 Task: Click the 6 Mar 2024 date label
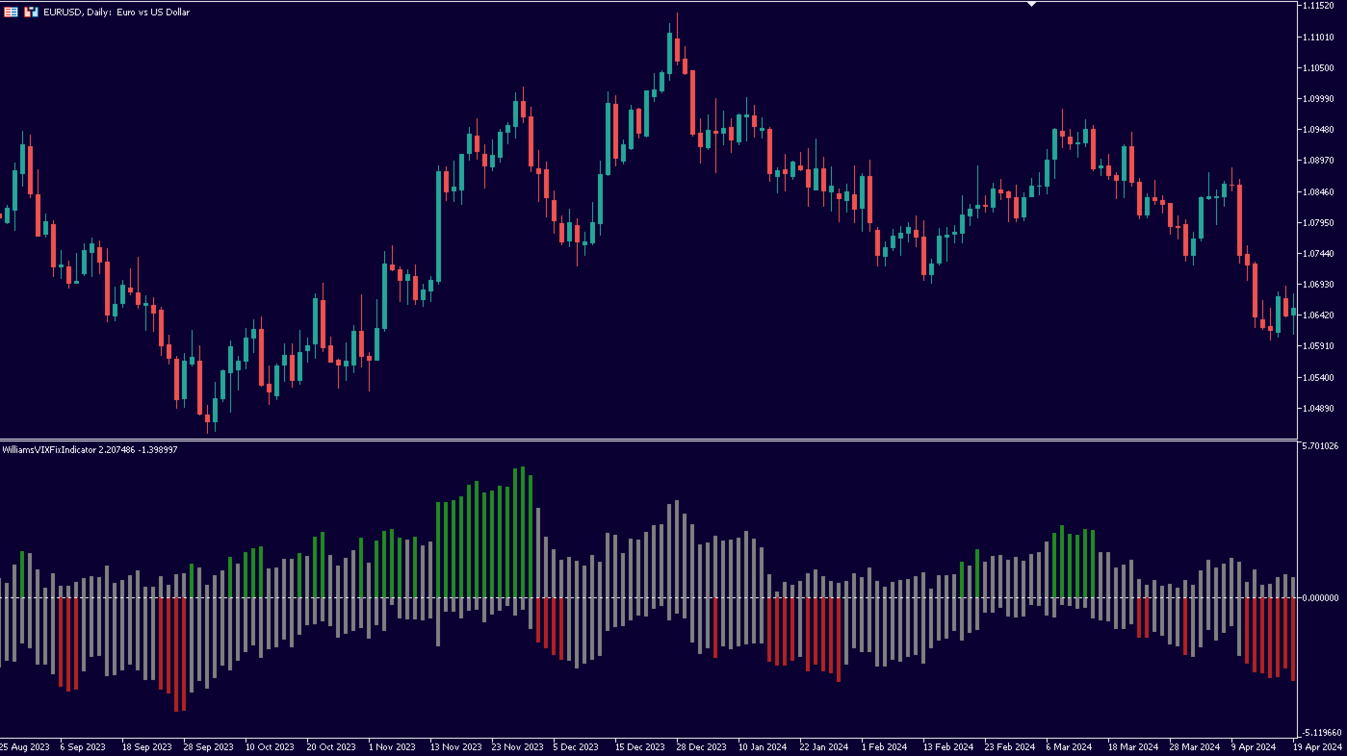coord(1069,746)
